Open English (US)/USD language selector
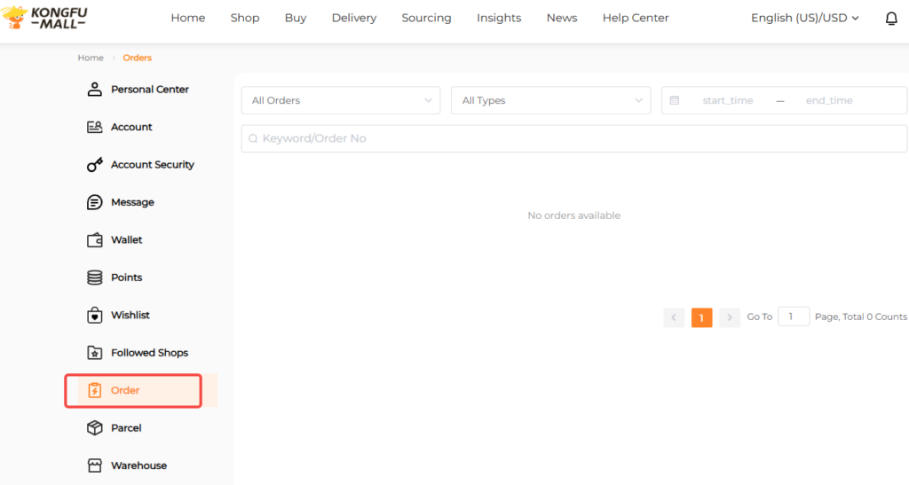This screenshot has height=485, width=909. [x=804, y=18]
